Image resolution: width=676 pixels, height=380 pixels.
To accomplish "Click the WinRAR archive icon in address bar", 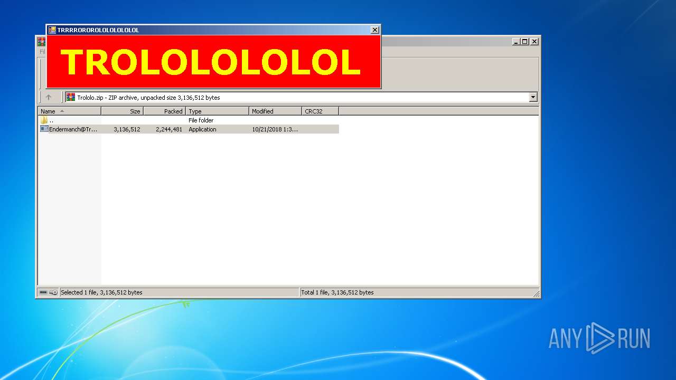I will tap(71, 97).
